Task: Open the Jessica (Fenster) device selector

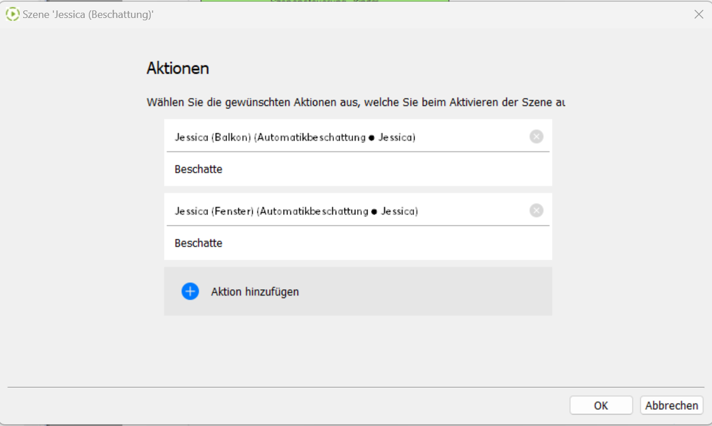Action: tap(296, 211)
